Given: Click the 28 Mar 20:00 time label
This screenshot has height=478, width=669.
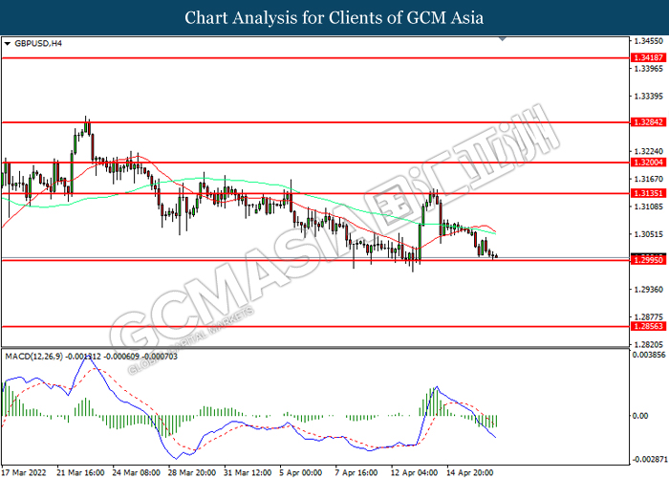Looking at the screenshot, I should click(192, 472).
